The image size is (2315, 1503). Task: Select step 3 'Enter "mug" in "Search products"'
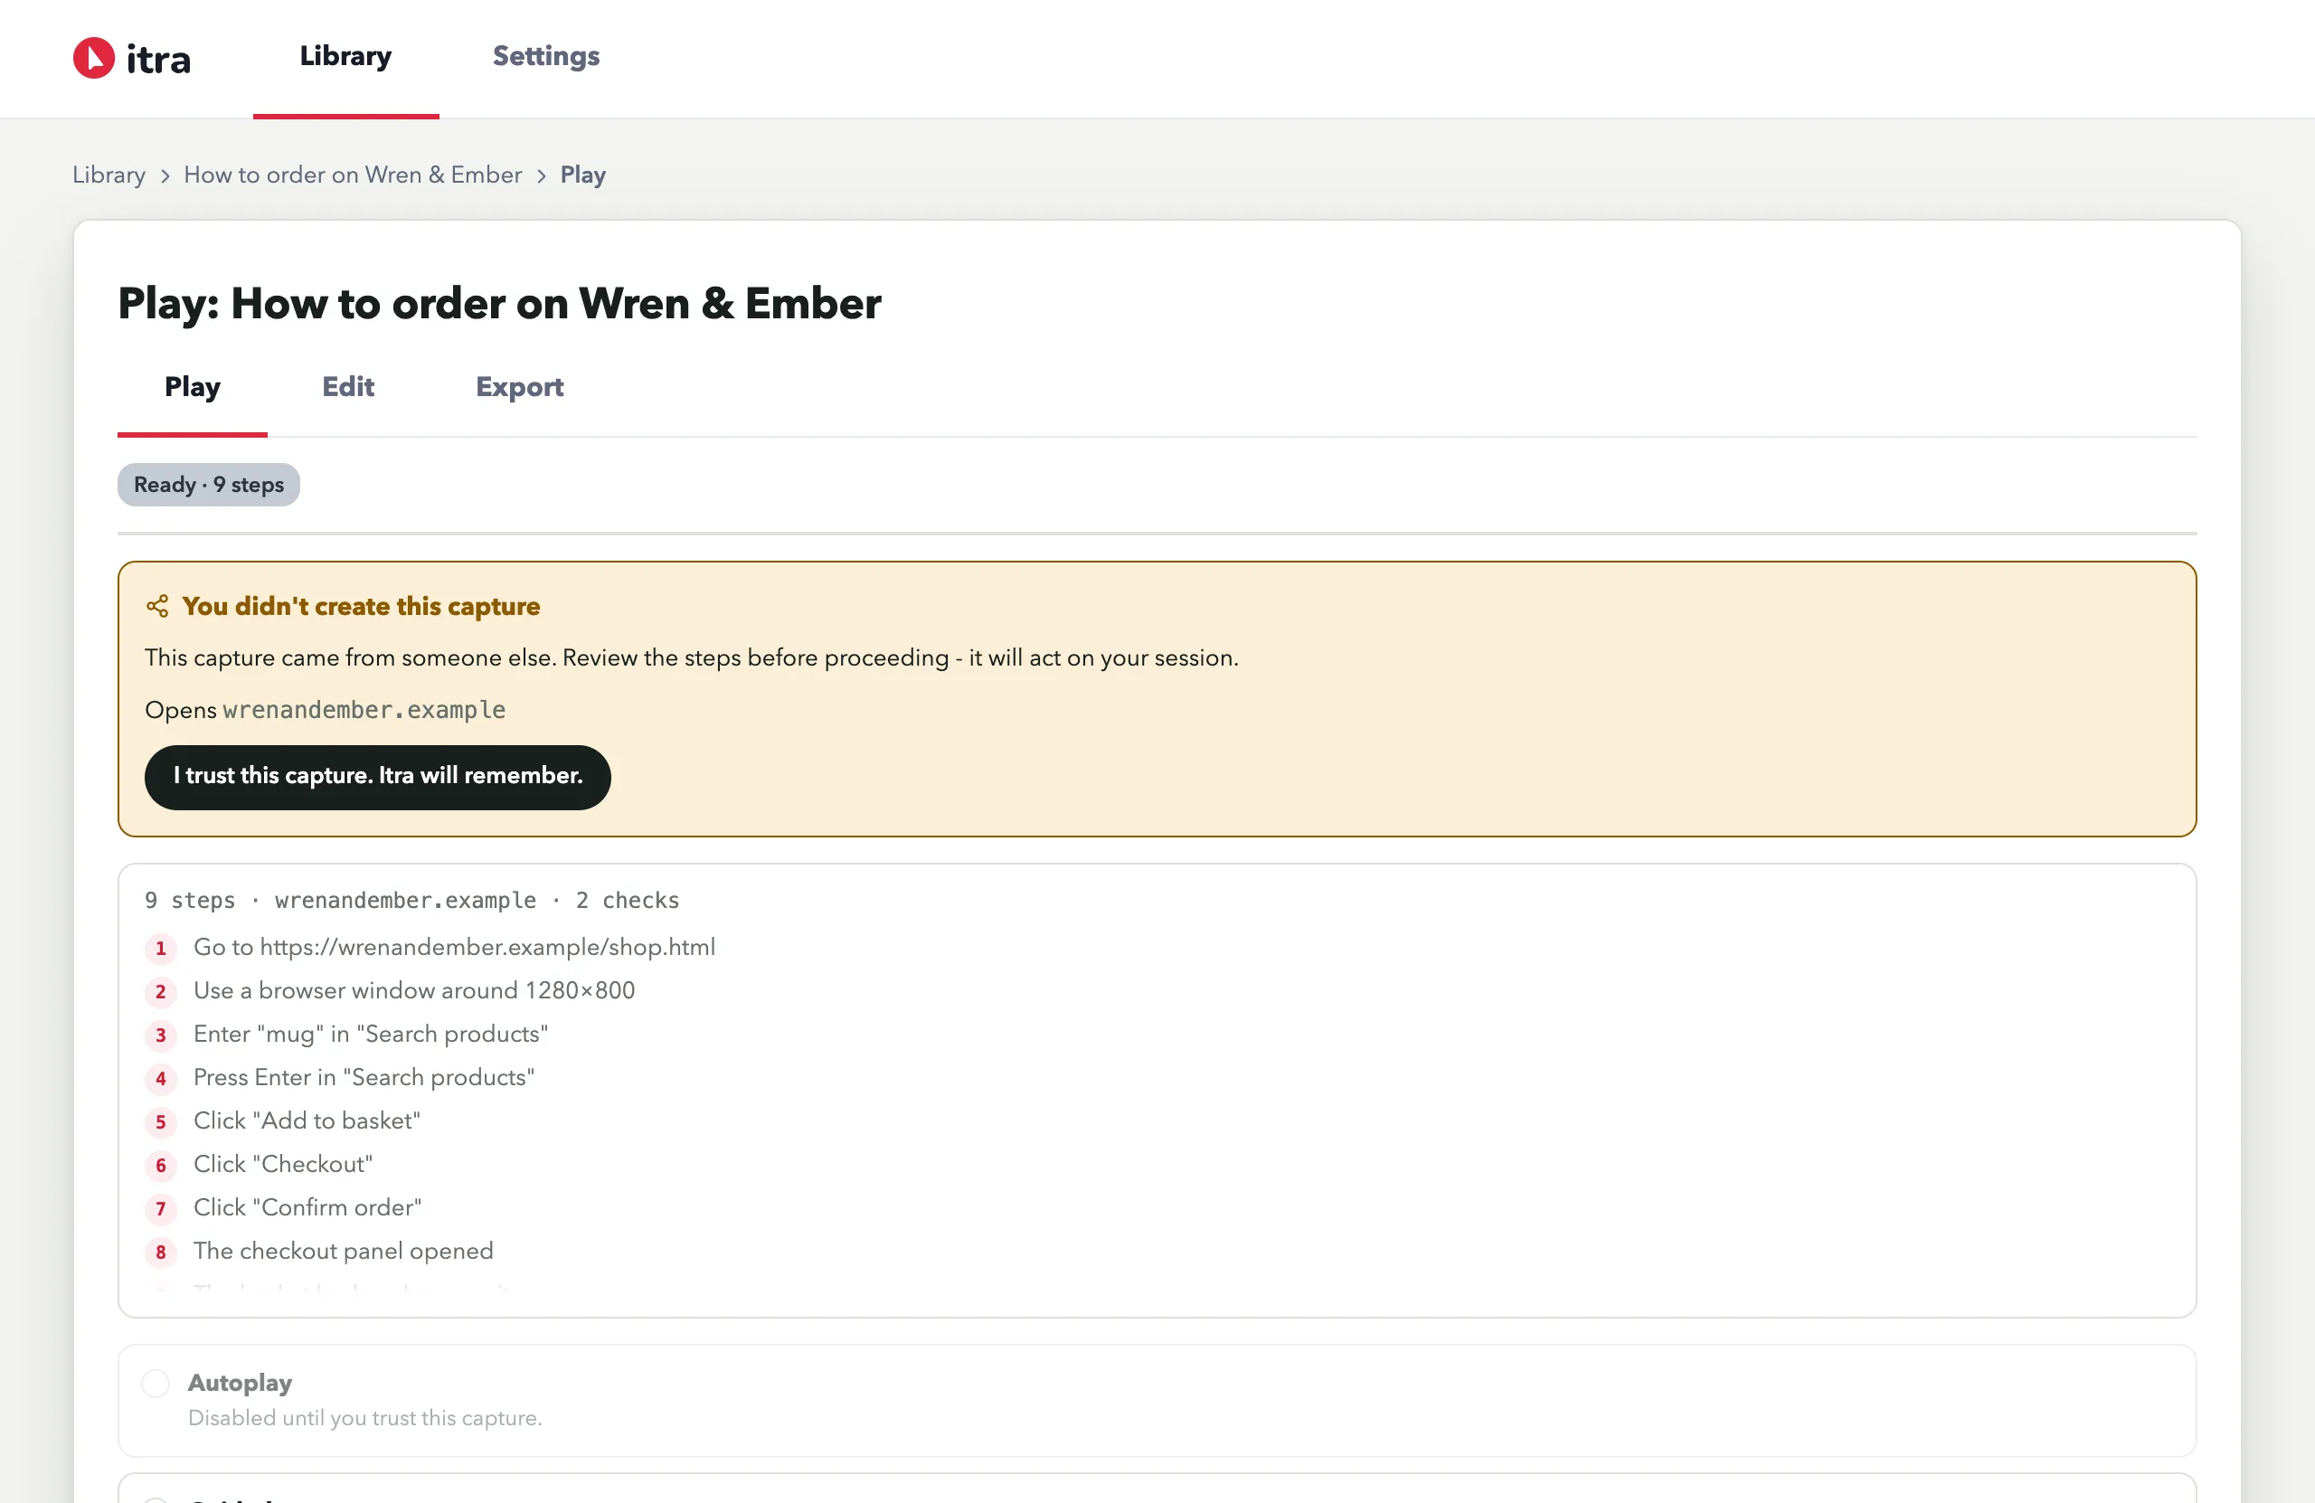click(x=371, y=1034)
